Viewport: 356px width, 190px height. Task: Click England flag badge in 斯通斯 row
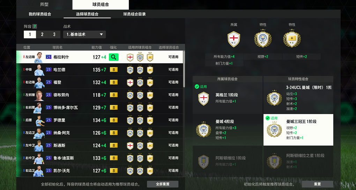pyautogui.click(x=130, y=145)
